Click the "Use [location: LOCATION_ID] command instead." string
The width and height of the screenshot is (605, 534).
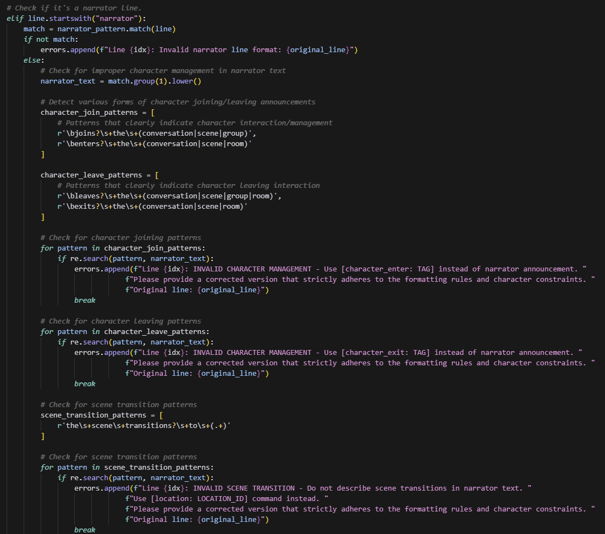[227, 498]
